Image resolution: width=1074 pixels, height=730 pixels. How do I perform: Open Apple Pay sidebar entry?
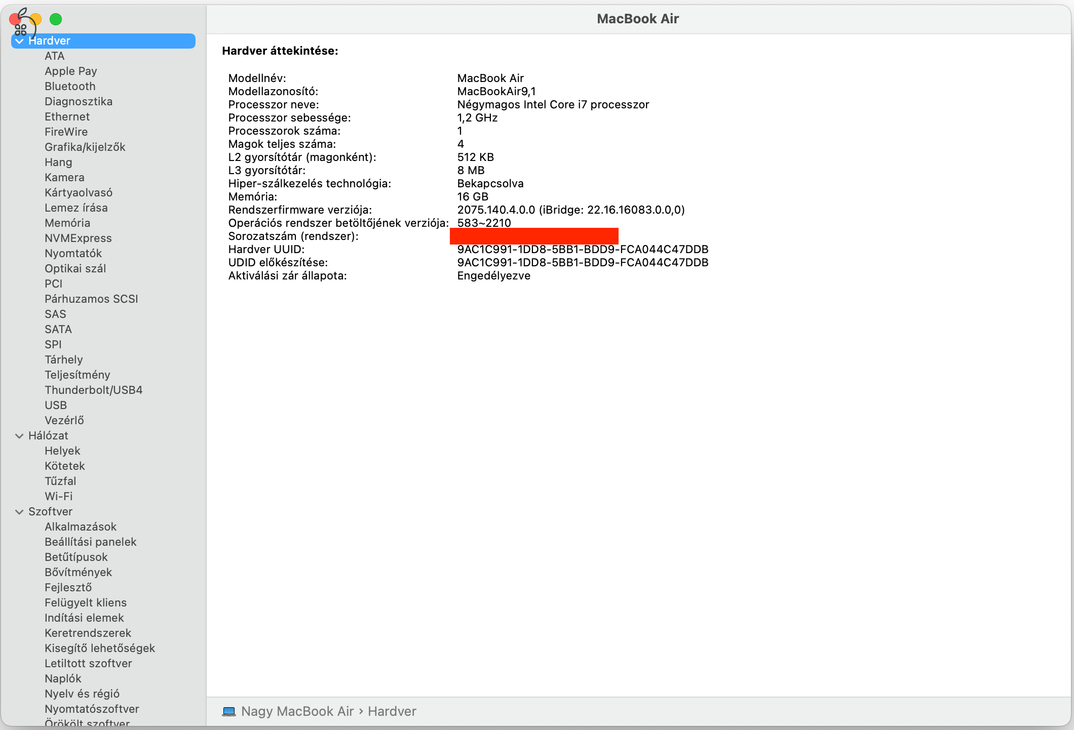[x=71, y=71]
